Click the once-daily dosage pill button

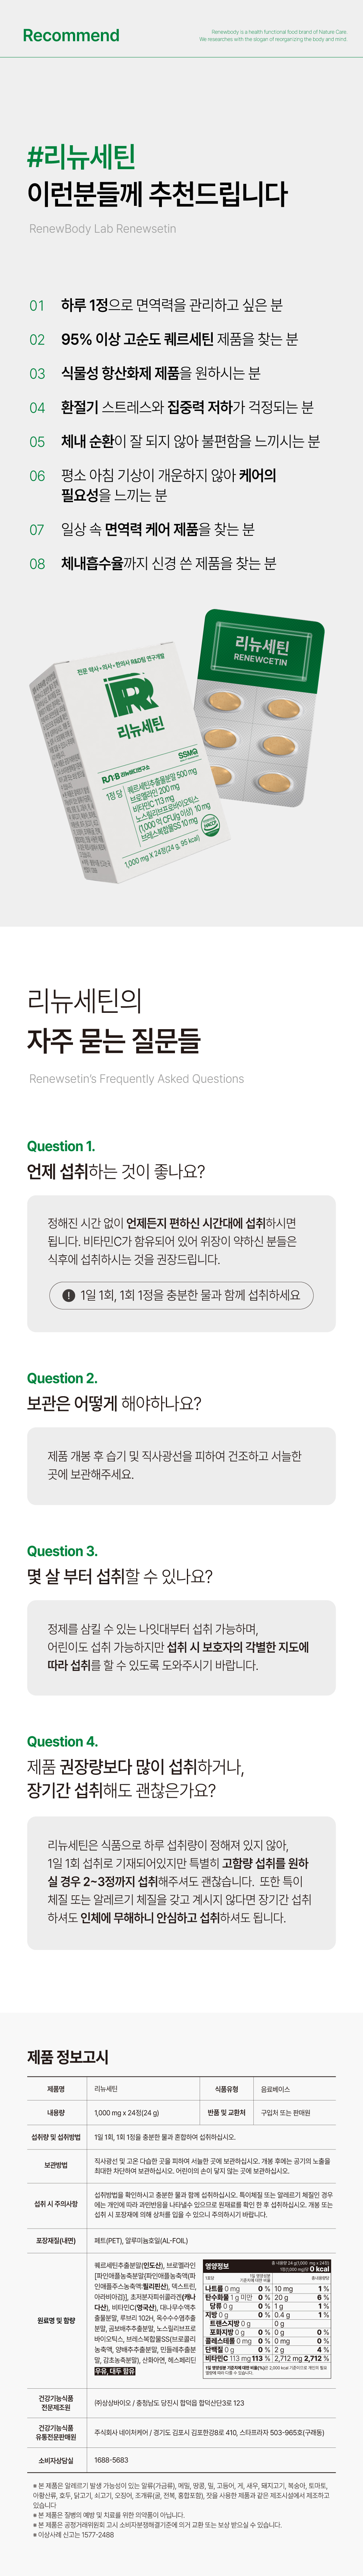point(181,1295)
